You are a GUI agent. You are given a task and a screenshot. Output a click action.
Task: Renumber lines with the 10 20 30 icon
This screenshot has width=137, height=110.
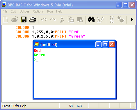[x=112, y=19]
